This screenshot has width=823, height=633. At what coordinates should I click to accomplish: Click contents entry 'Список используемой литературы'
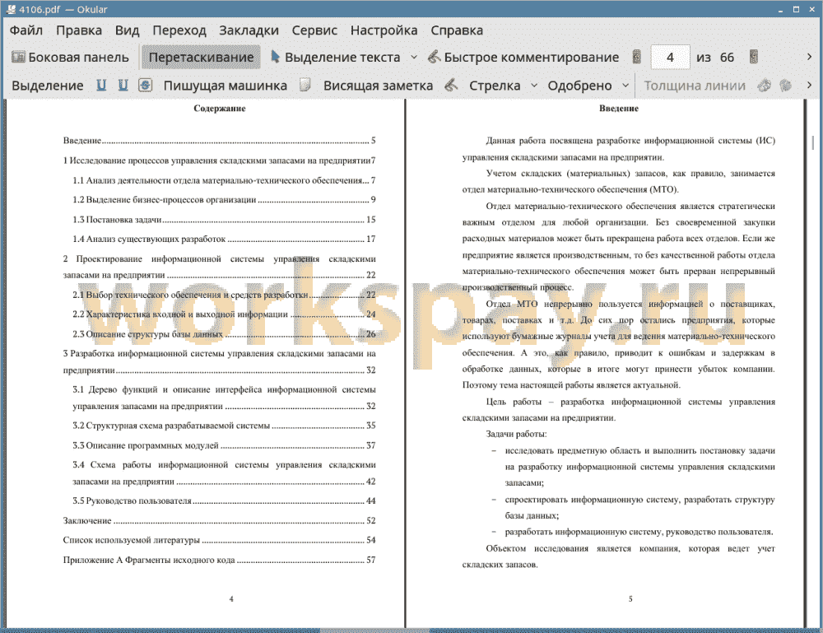coord(220,539)
